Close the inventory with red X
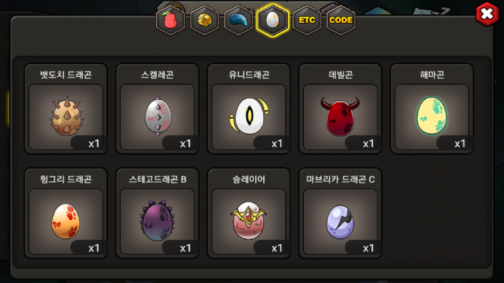Image resolution: width=504 pixels, height=283 pixels. point(487,14)
